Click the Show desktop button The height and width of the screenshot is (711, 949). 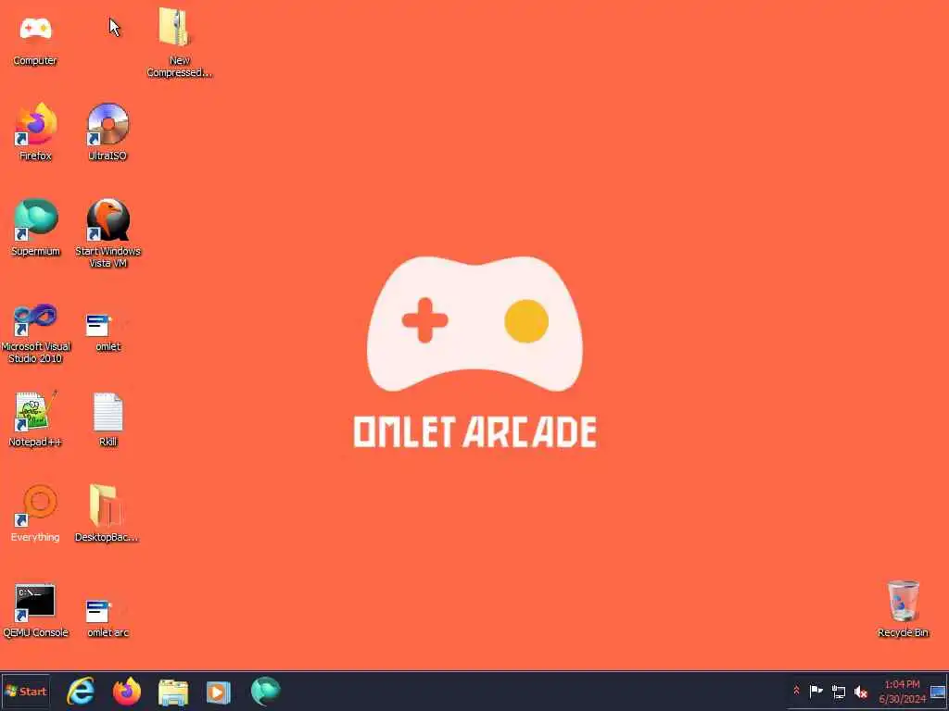click(x=938, y=692)
